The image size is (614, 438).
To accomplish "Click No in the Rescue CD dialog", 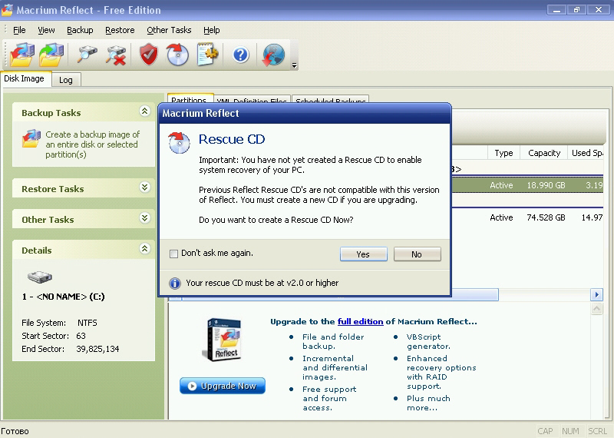I will pos(417,254).
